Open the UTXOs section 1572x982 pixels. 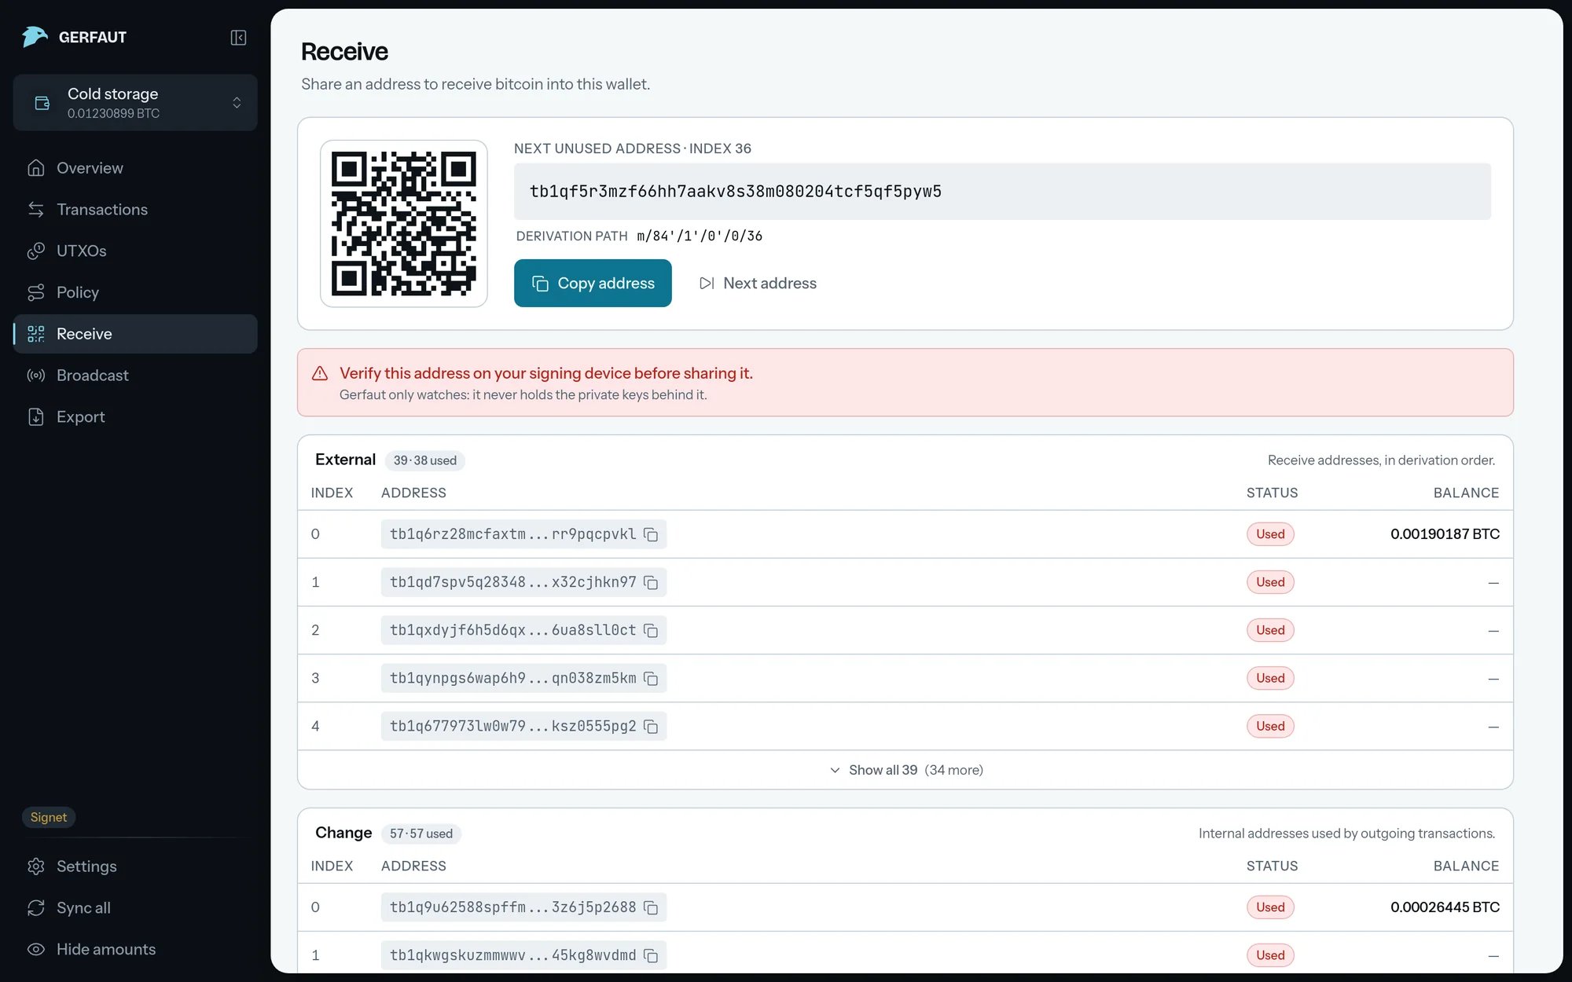point(135,251)
